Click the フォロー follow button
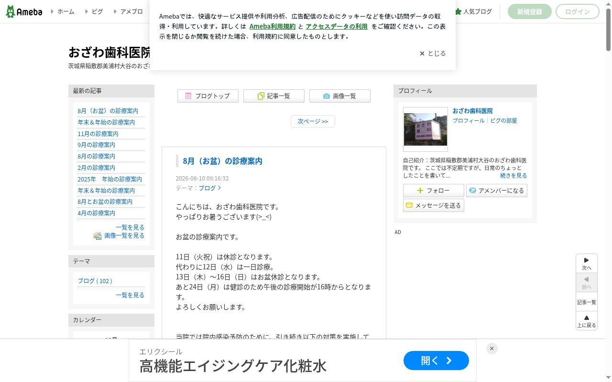 pyautogui.click(x=433, y=191)
